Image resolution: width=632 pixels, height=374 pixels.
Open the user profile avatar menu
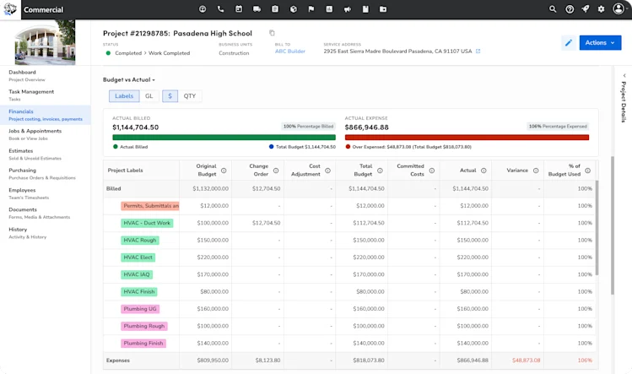[x=619, y=9]
